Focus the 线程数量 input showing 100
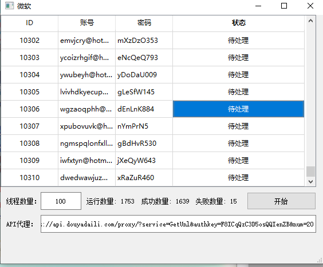This screenshot has width=323, height=267. point(61,201)
